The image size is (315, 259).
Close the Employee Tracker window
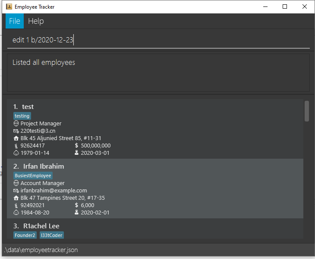click(x=304, y=6)
